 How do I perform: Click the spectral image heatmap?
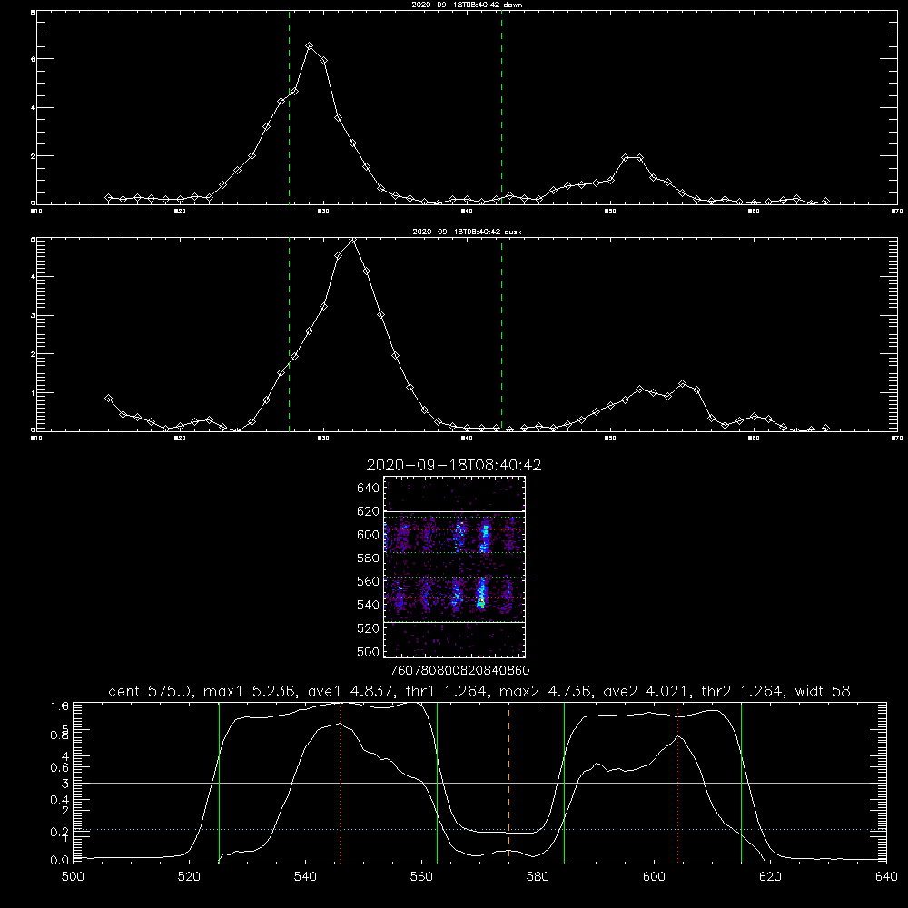454,567
